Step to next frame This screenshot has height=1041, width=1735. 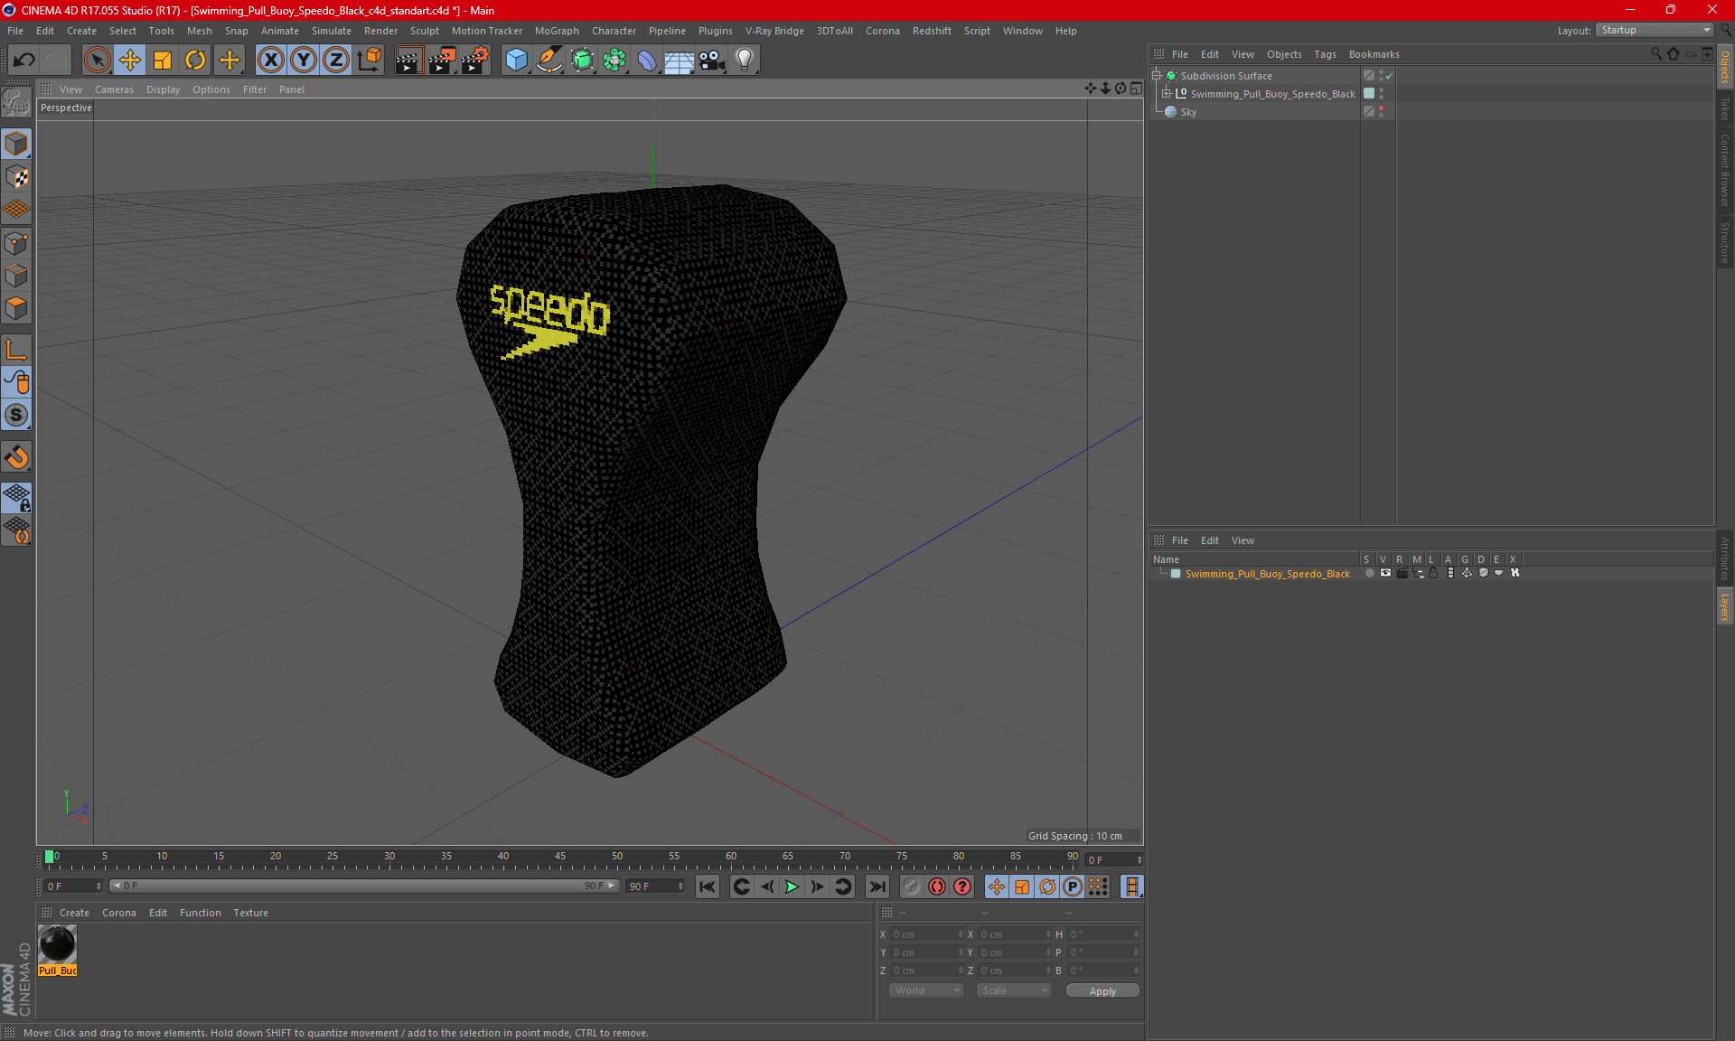click(817, 886)
